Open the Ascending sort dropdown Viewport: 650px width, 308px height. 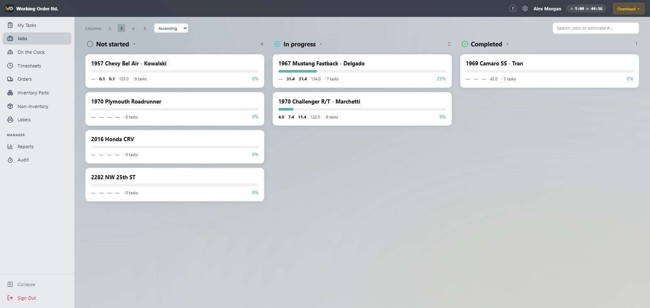[x=171, y=28]
